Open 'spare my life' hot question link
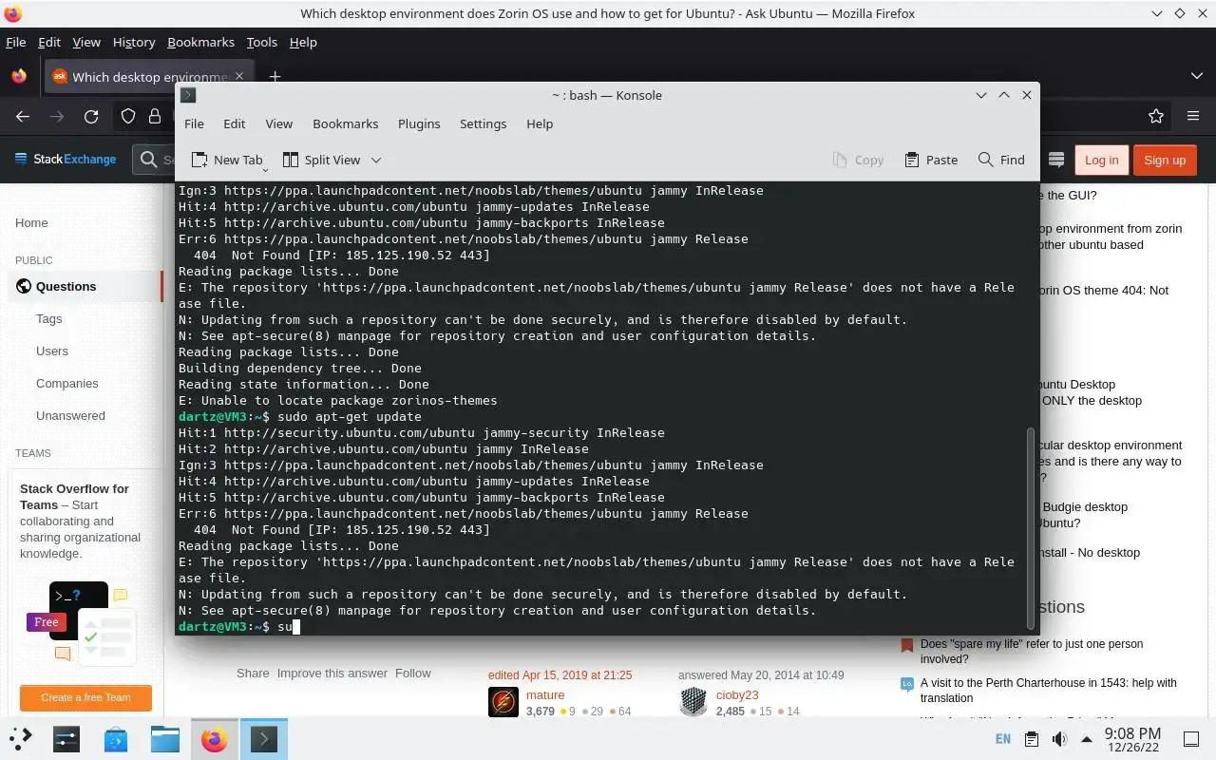 pos(1032,651)
